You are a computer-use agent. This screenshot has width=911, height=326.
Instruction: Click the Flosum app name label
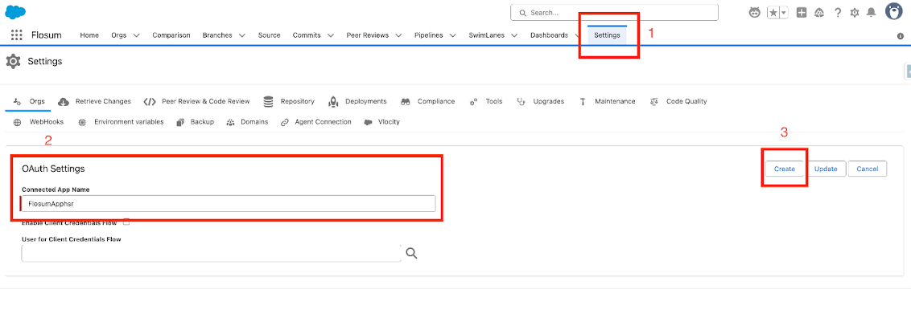47,35
